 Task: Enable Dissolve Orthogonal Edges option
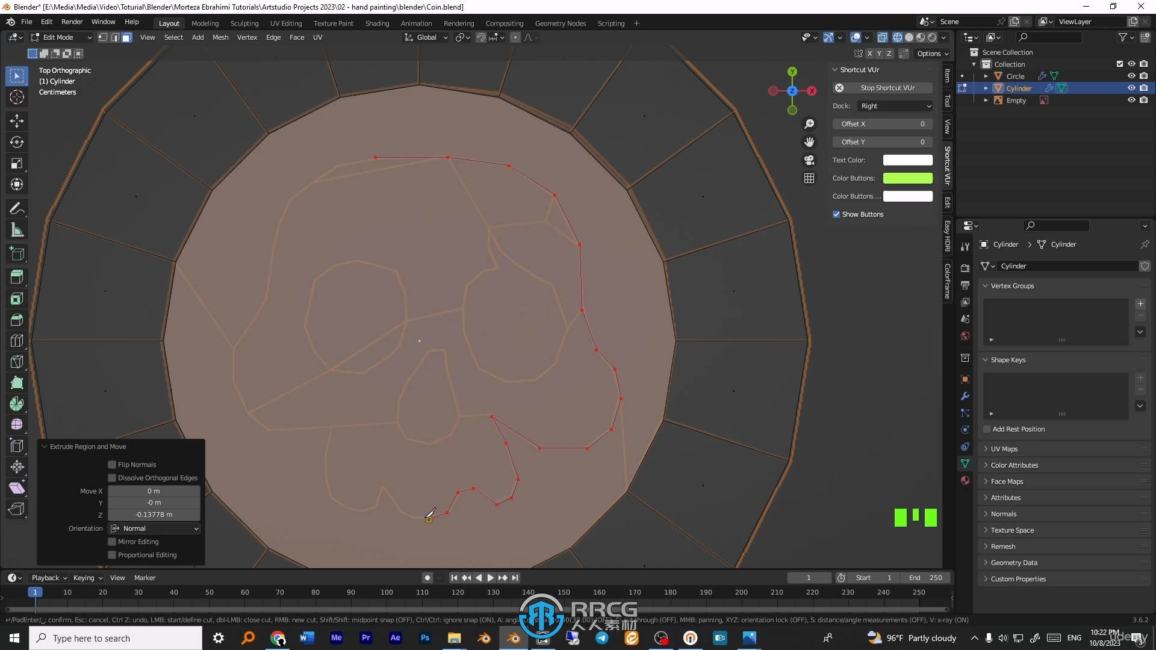click(x=112, y=477)
